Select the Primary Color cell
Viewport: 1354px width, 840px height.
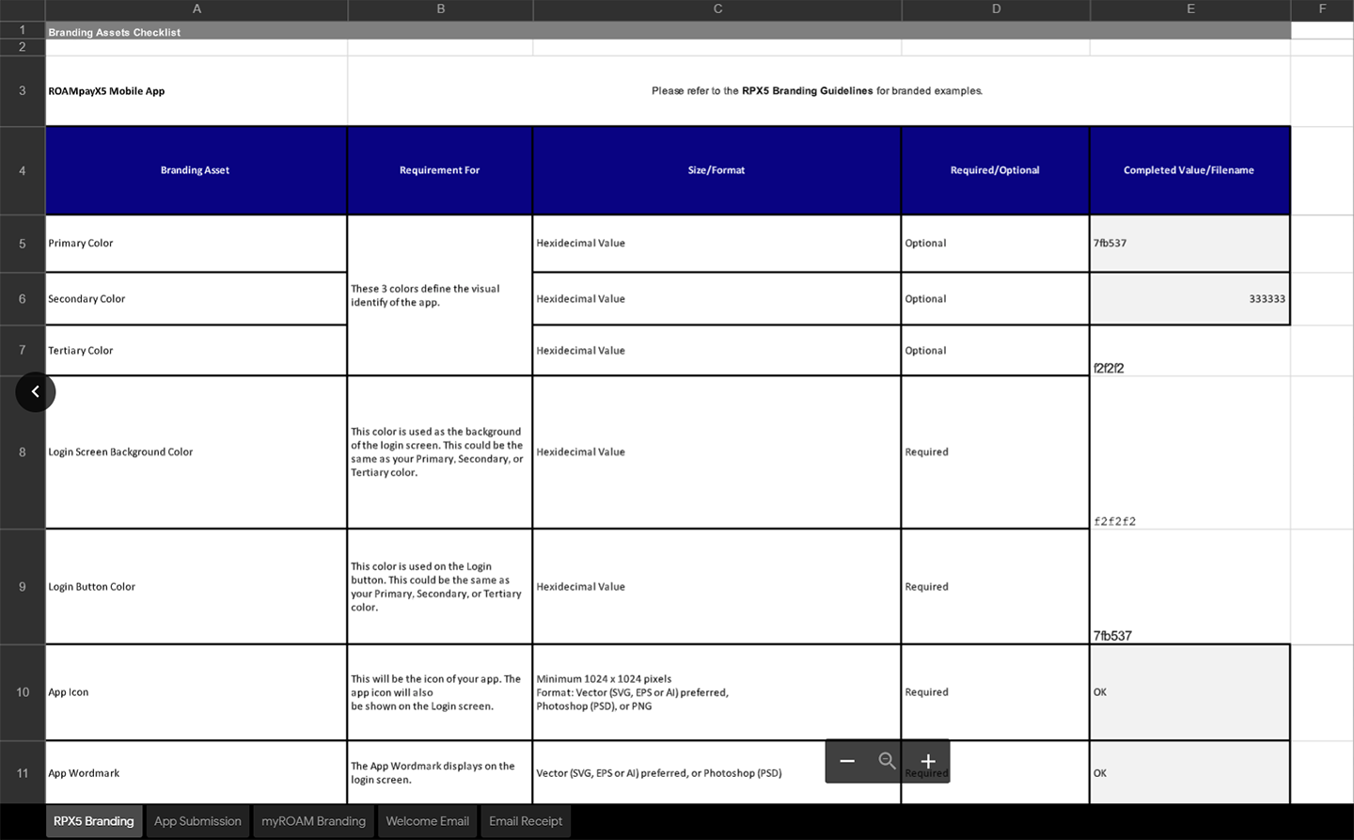[197, 244]
